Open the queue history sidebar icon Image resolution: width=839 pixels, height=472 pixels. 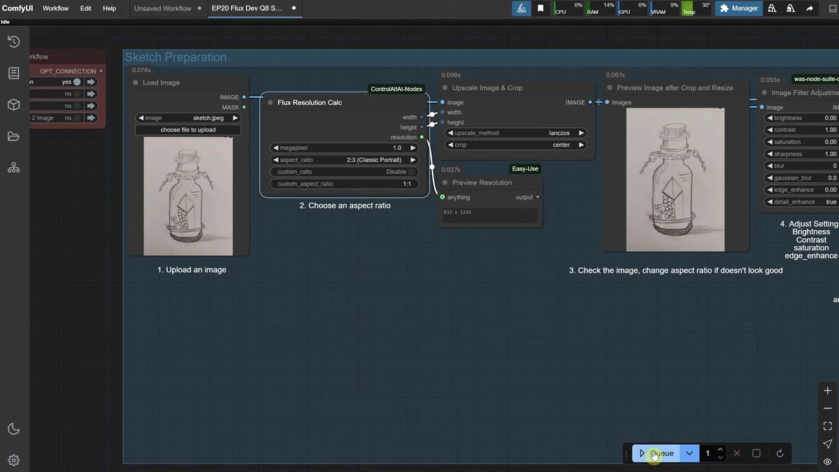click(13, 42)
